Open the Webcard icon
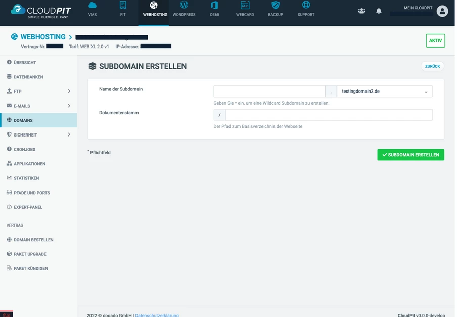 245,6
